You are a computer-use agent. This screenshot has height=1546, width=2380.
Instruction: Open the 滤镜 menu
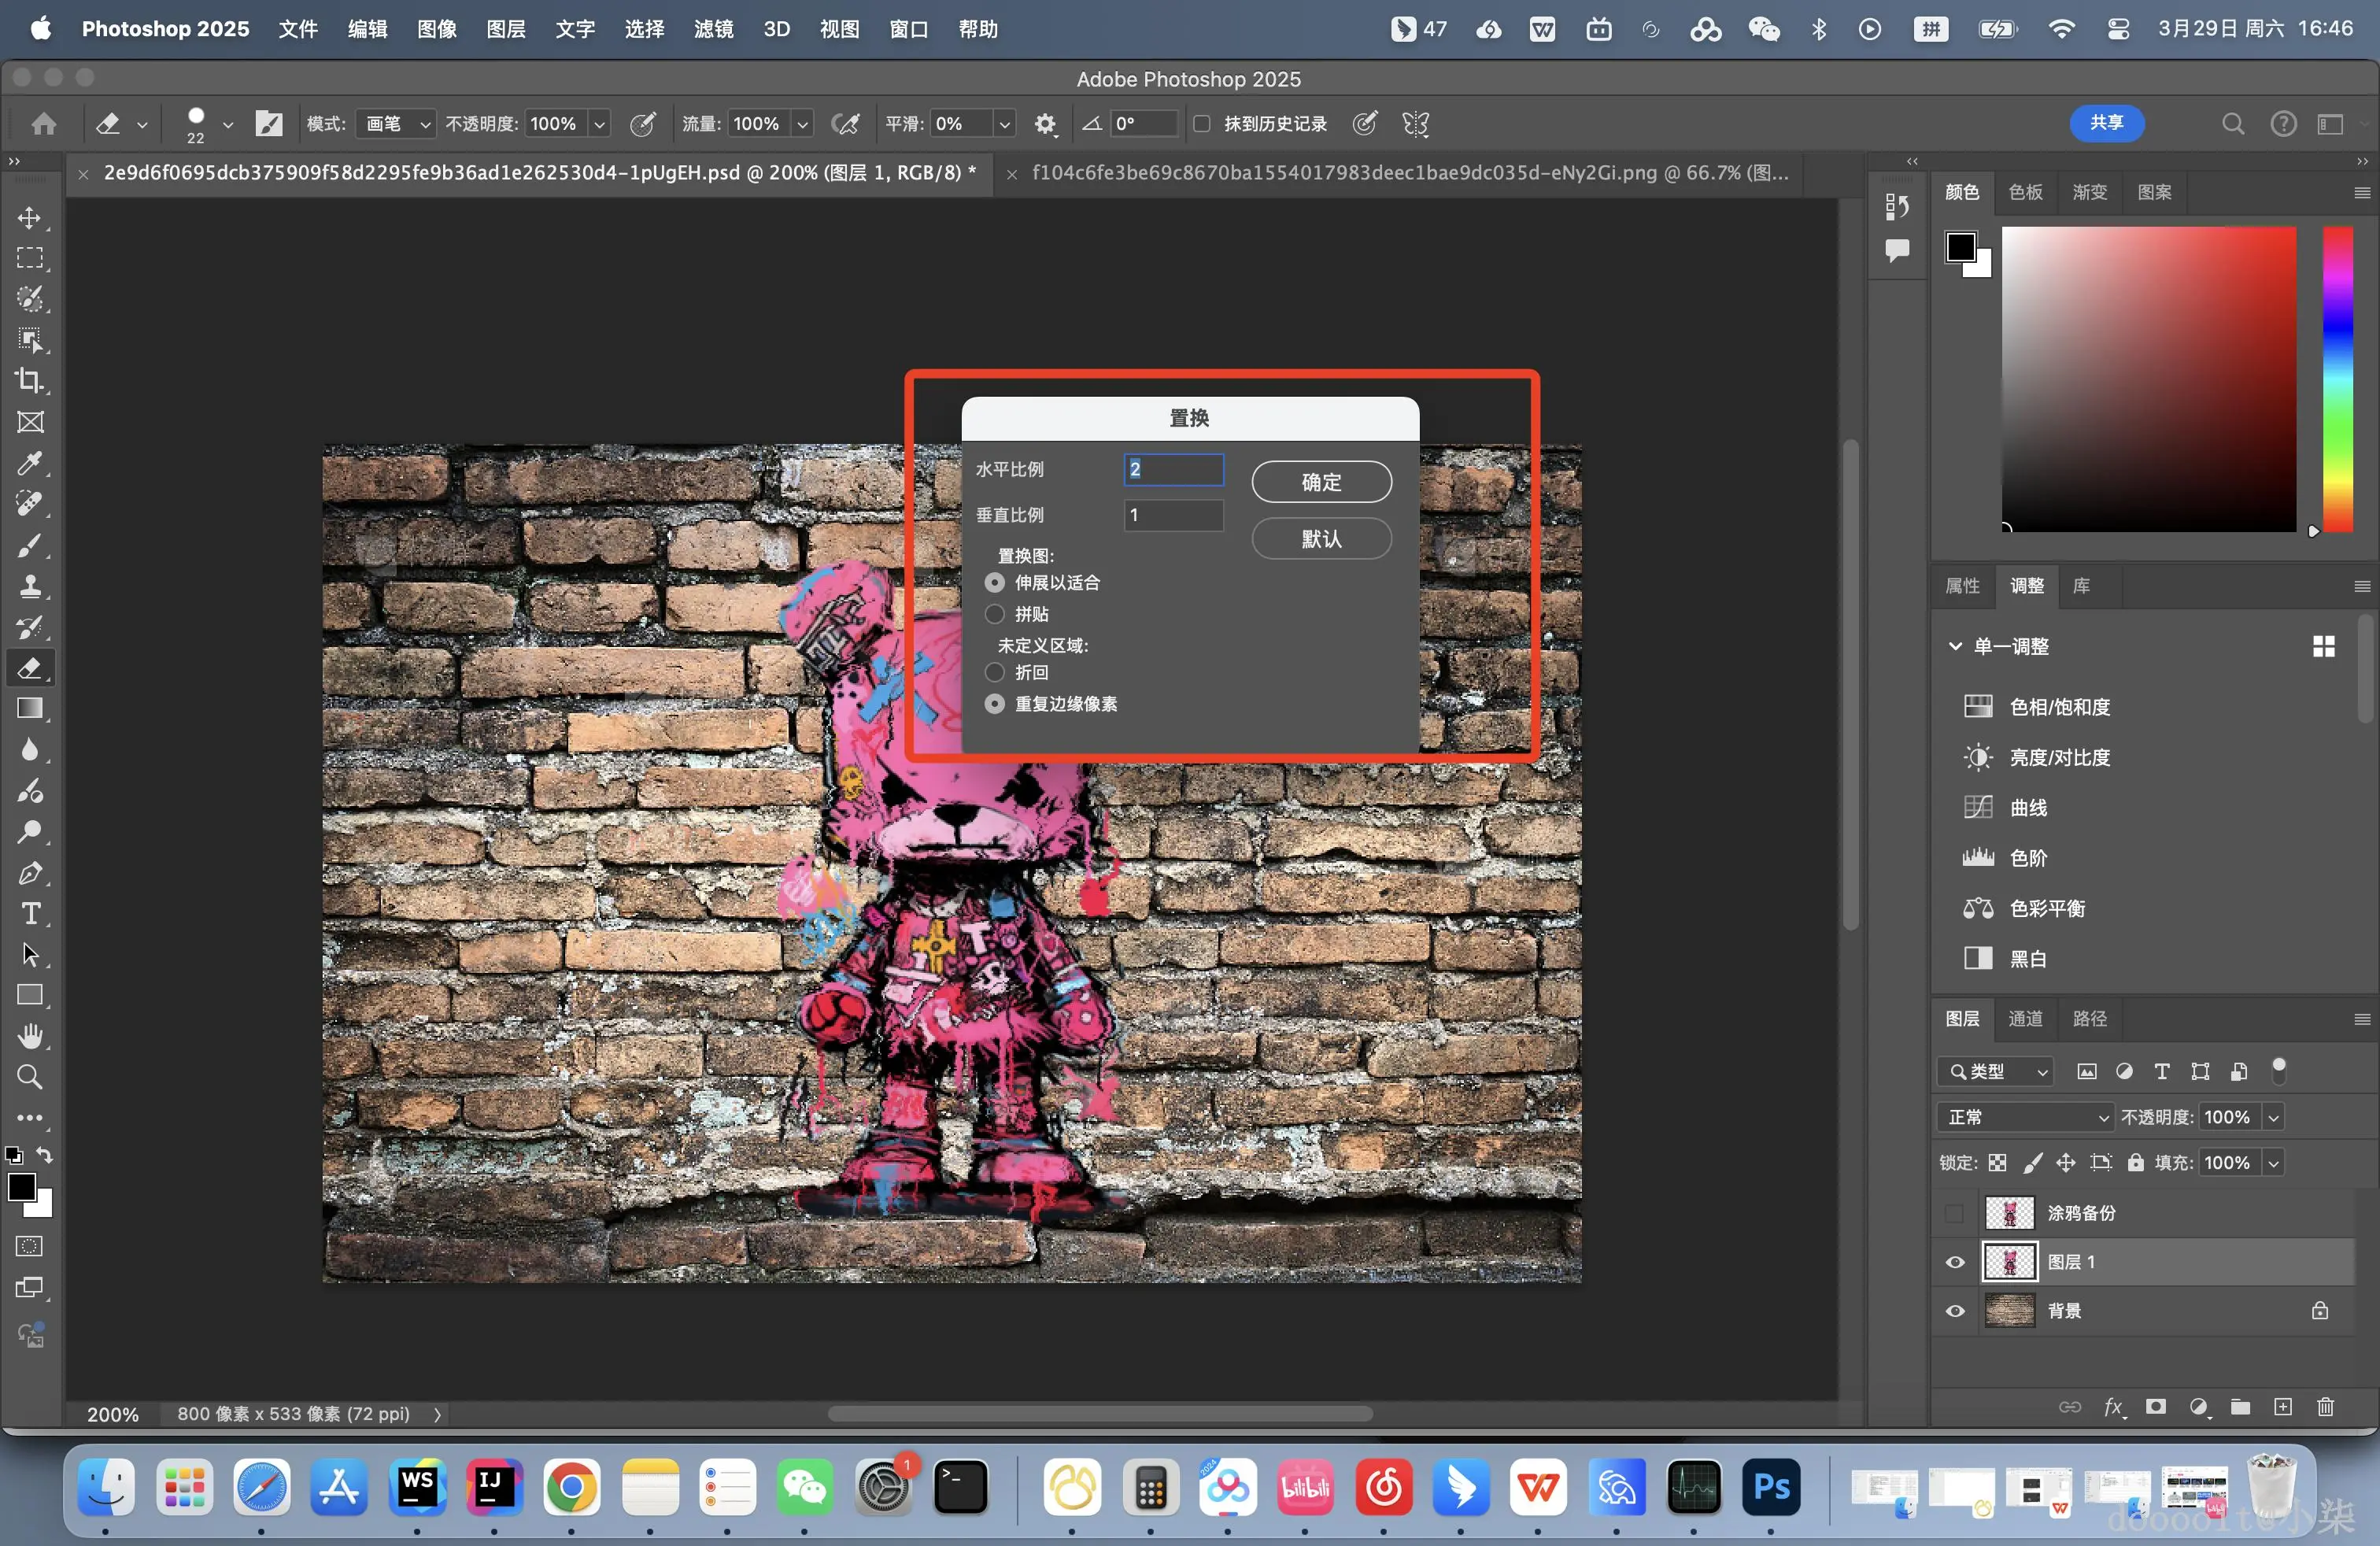click(713, 29)
